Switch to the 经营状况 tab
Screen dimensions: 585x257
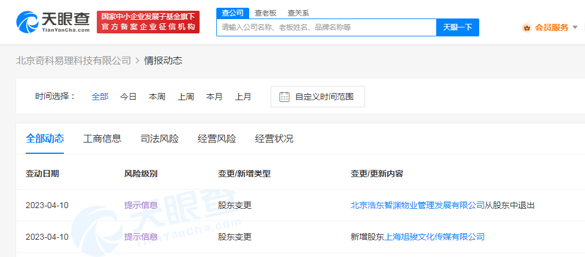click(274, 139)
